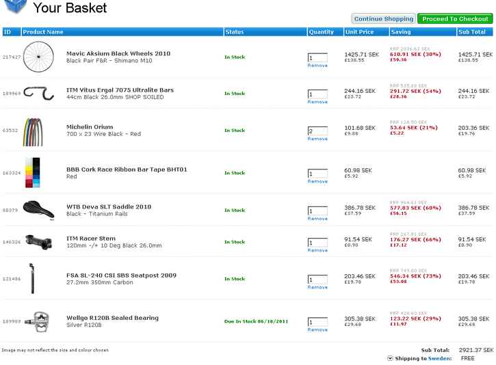Viewport: 496px width, 365px height.
Task: Expand the Shipping to Sweden arrow icon
Action: pos(390,358)
